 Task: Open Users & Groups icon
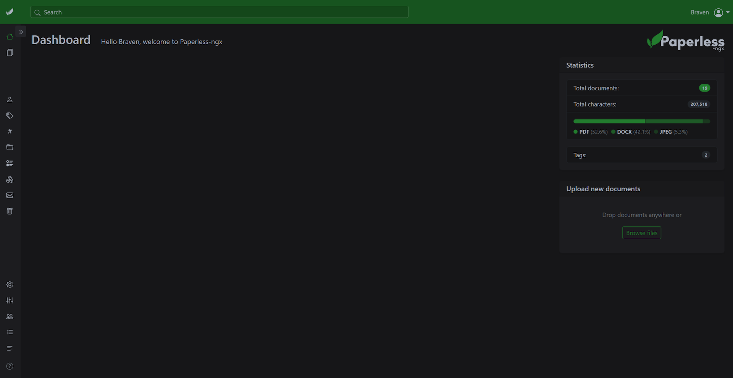(x=10, y=317)
